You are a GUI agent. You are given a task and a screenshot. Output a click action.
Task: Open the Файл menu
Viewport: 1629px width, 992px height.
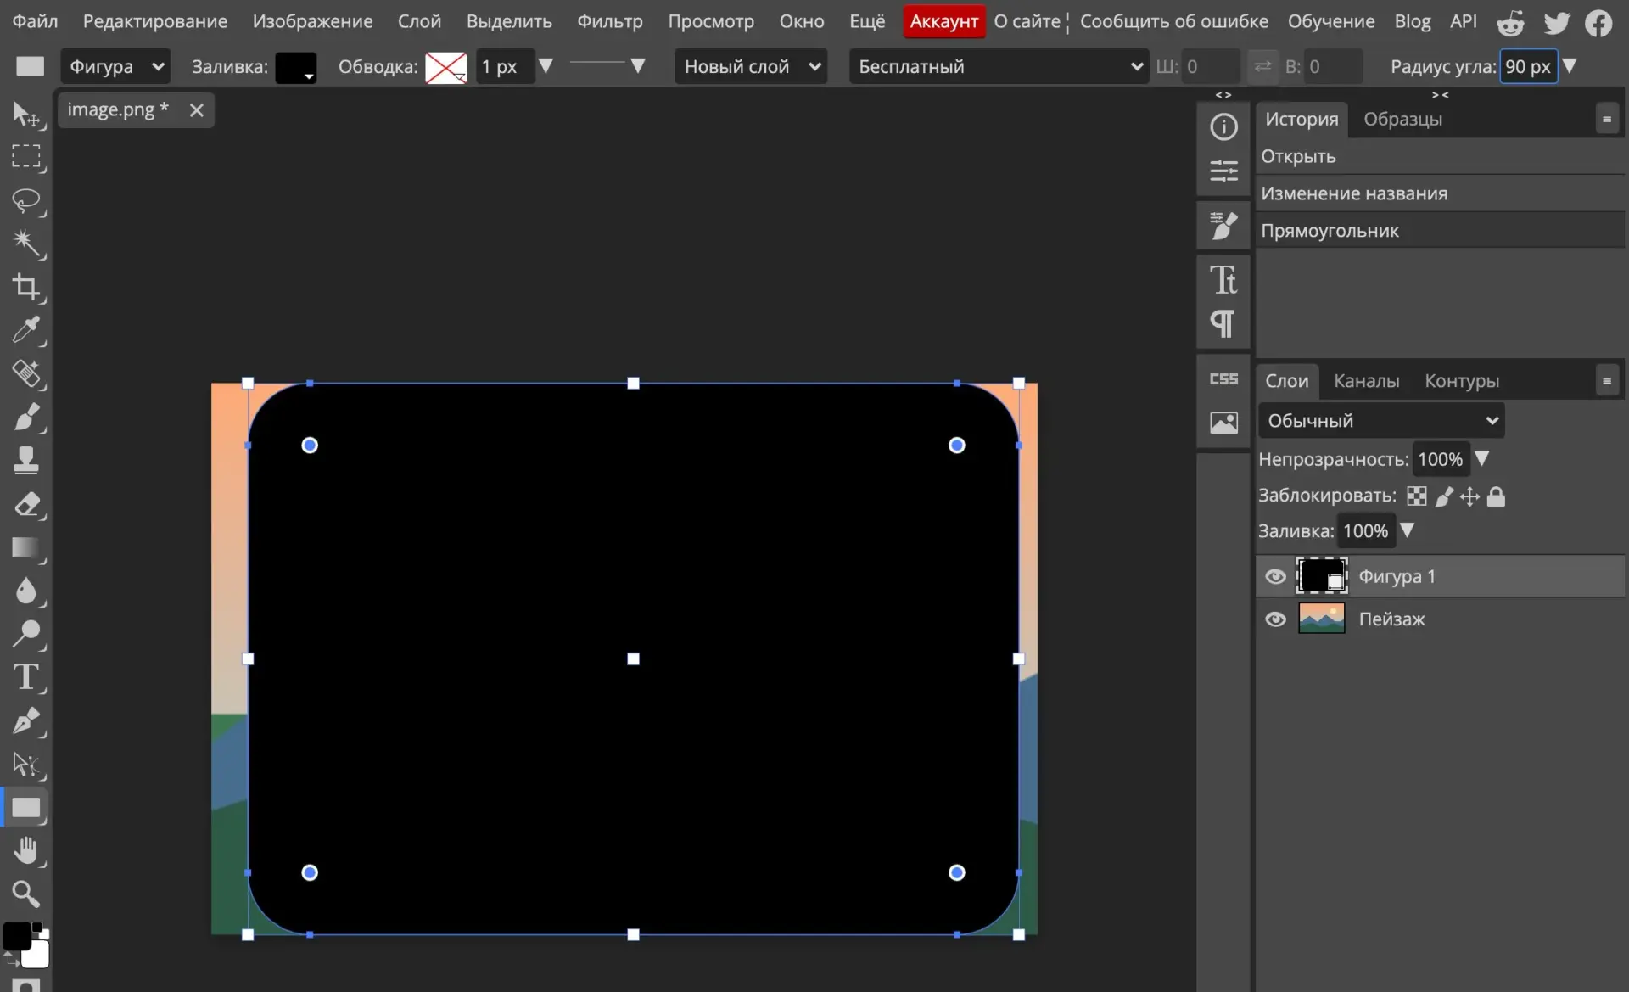(x=35, y=21)
